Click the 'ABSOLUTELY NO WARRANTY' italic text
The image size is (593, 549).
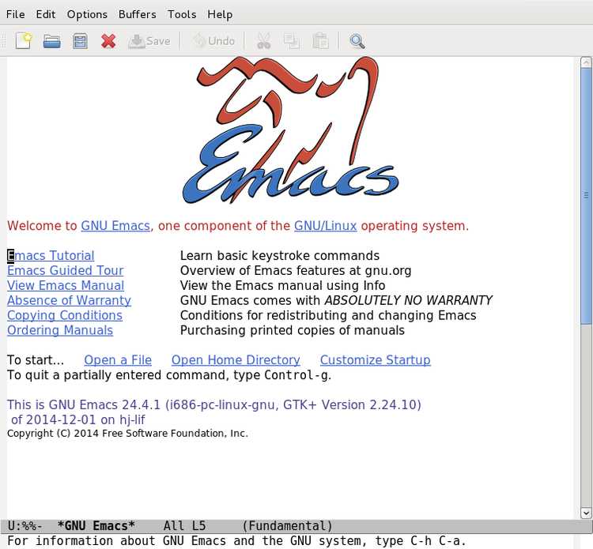click(x=409, y=300)
